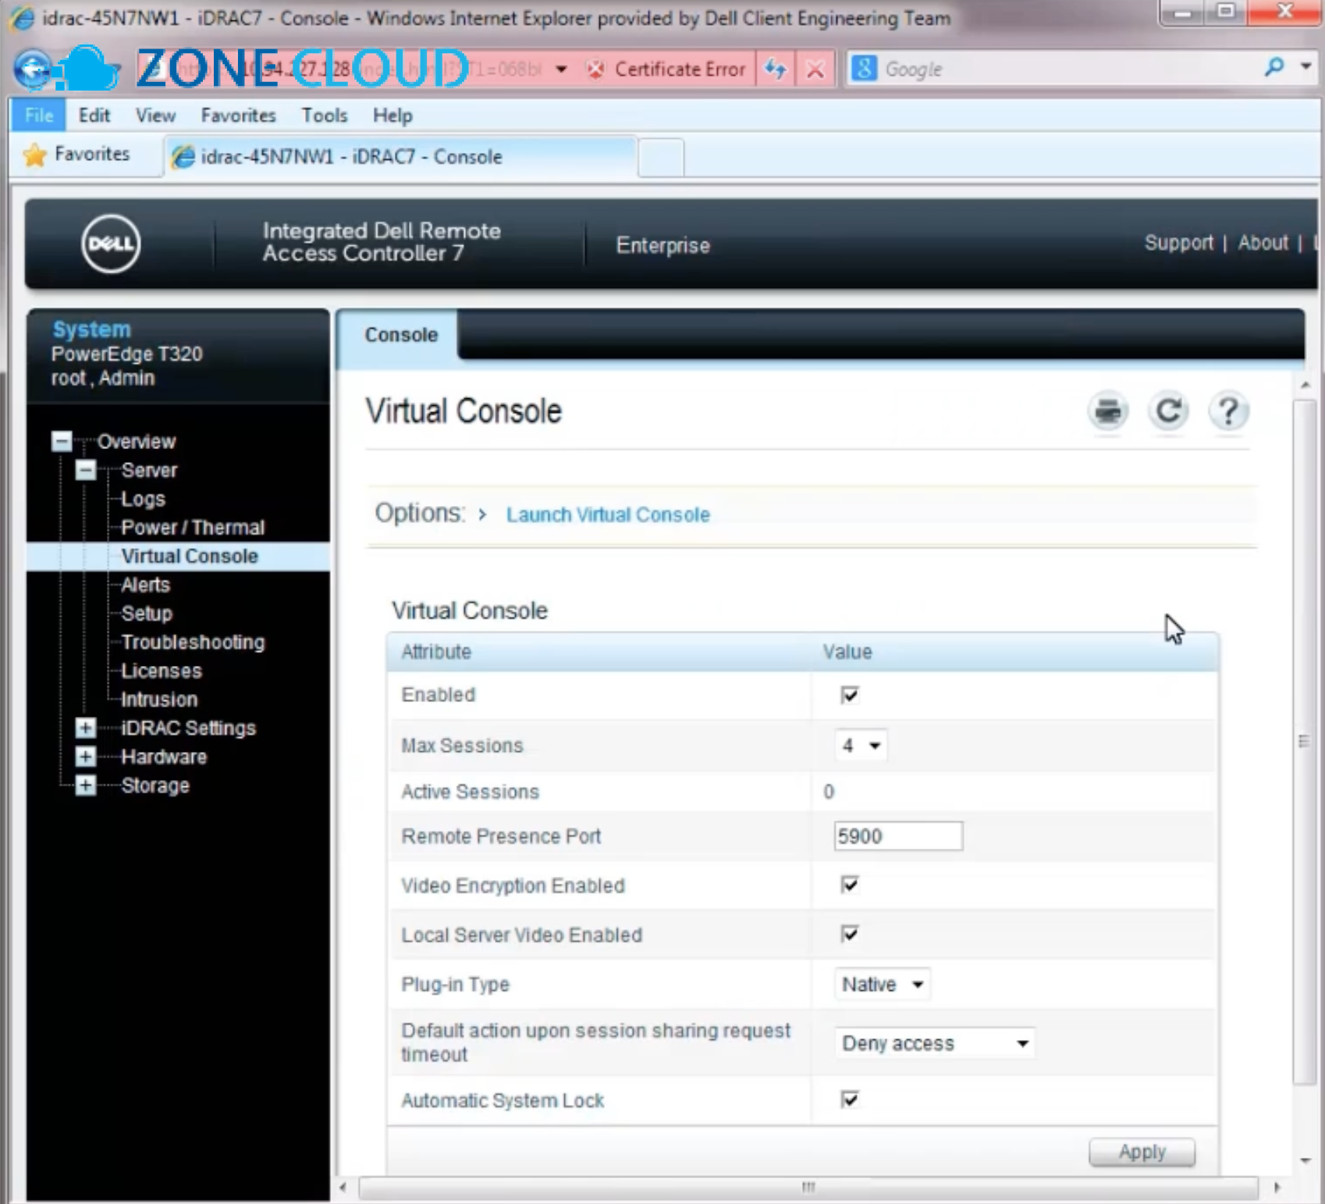Select Virtual Console tree item

point(190,557)
